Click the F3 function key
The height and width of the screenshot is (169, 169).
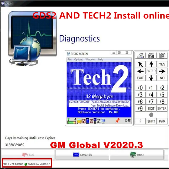pyautogui.click(x=140, y=95)
